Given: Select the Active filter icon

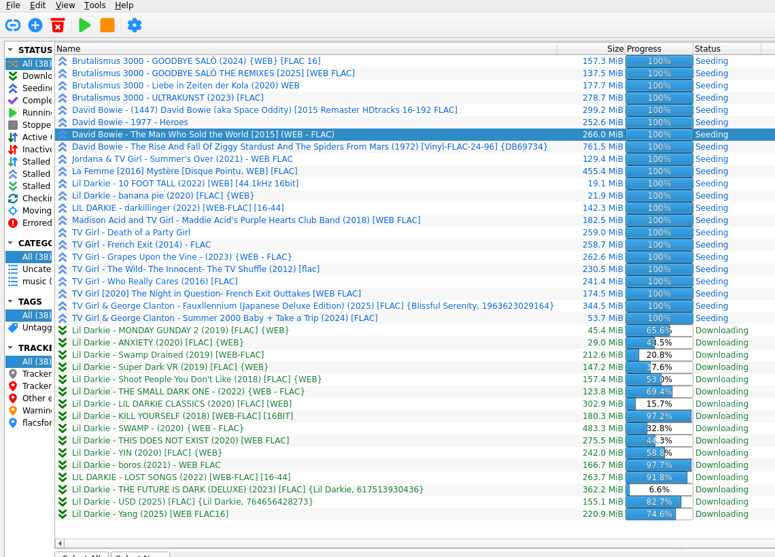Looking at the screenshot, I should [13, 137].
